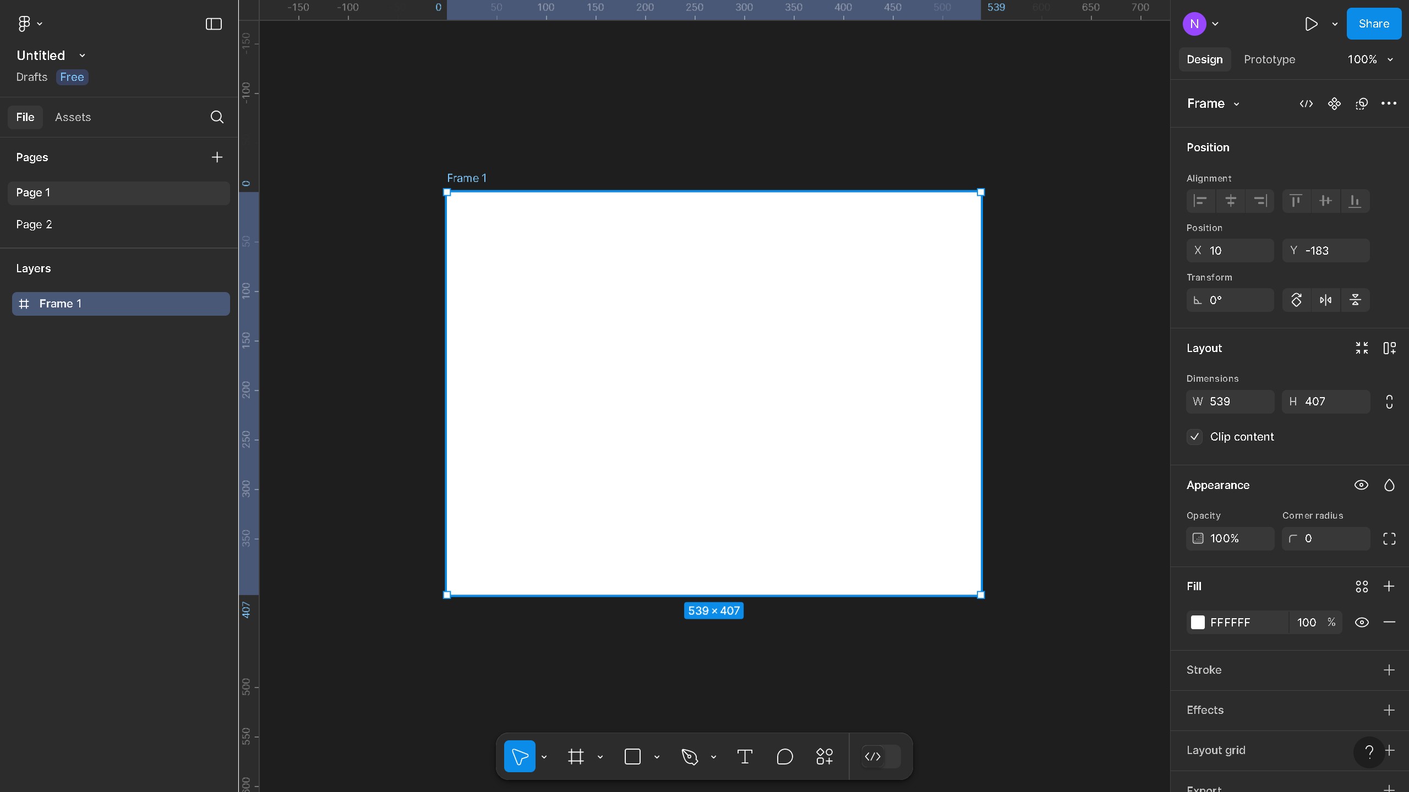Switch to the Assets tab
Image resolution: width=1409 pixels, height=792 pixels.
click(x=72, y=117)
